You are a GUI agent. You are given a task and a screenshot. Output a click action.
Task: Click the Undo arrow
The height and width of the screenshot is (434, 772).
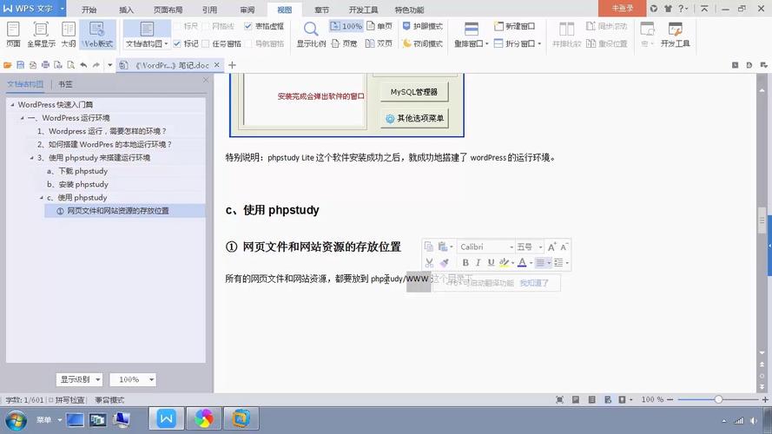tap(83, 65)
